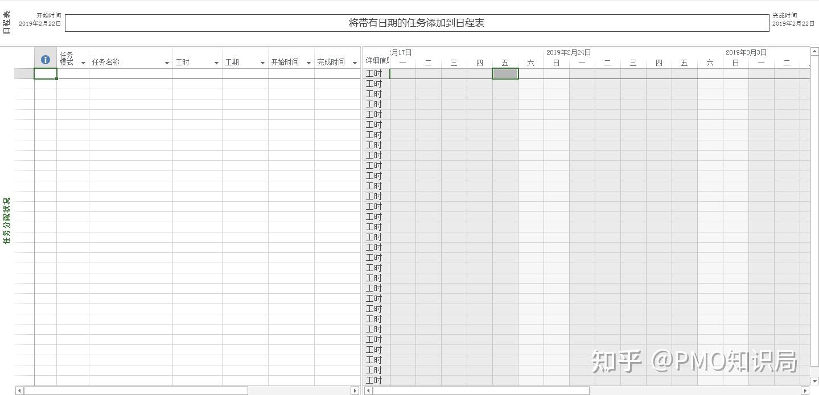Select the 完成时间 column header label
The height and width of the screenshot is (395, 819).
(x=331, y=63)
